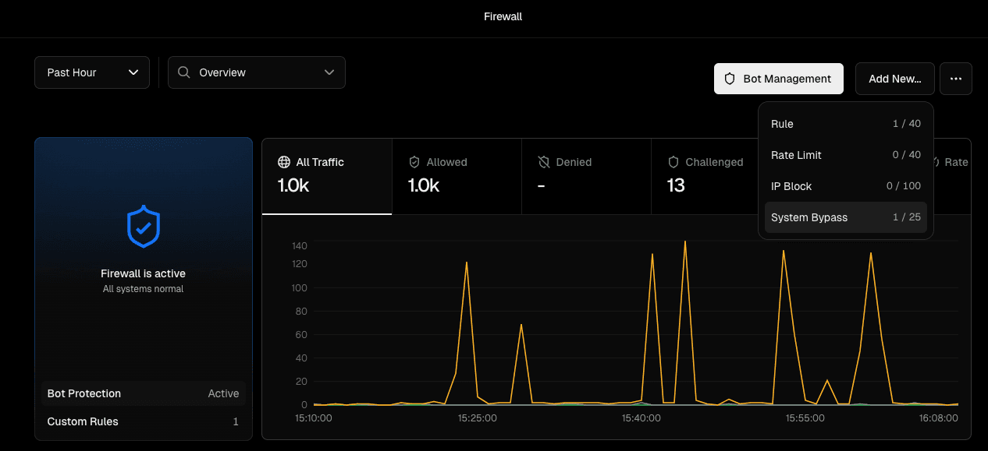This screenshot has width=988, height=451.
Task: Click the Custom Rules row
Action: click(144, 421)
